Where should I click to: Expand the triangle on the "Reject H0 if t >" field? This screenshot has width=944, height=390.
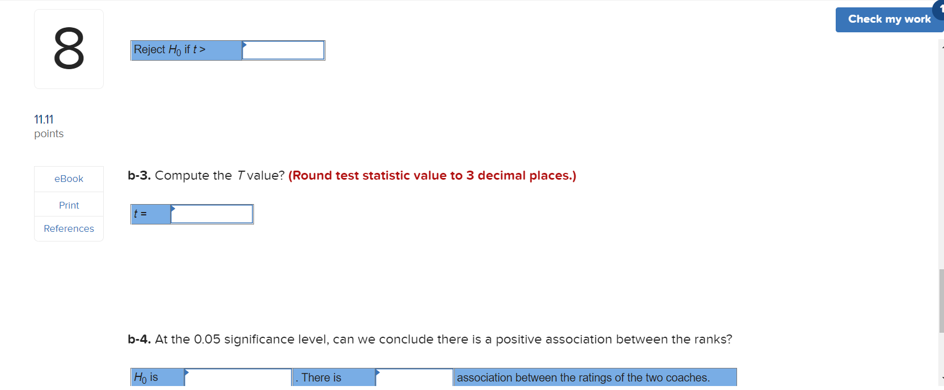coord(243,44)
